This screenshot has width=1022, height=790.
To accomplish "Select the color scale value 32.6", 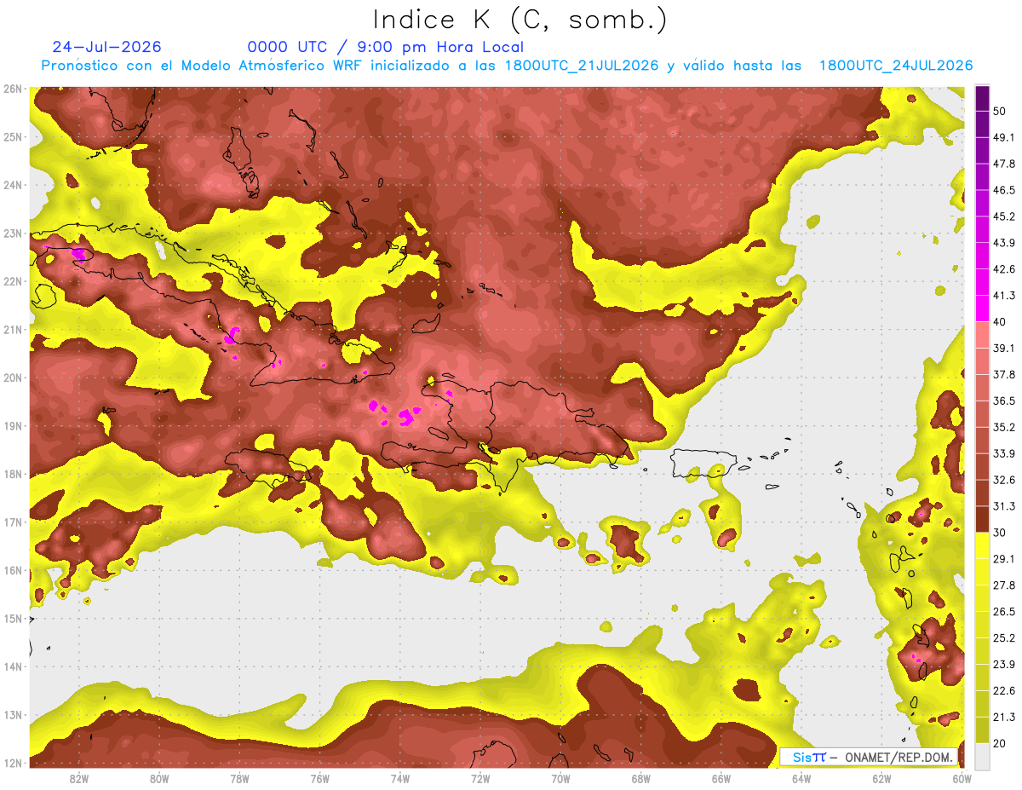I will click(x=1004, y=480).
